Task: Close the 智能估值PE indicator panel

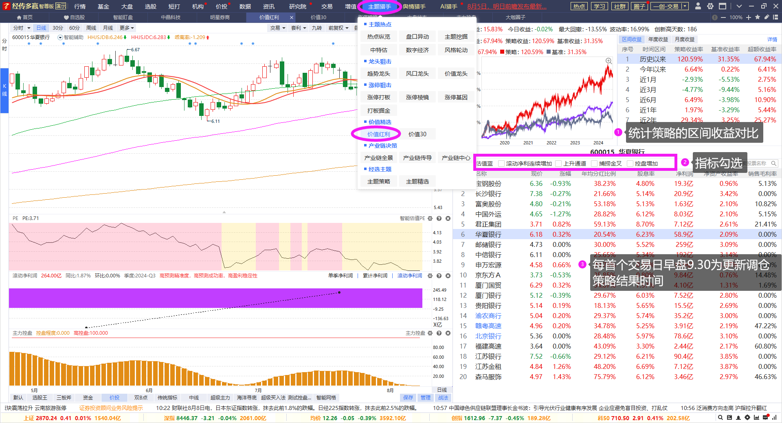Action: [448, 218]
